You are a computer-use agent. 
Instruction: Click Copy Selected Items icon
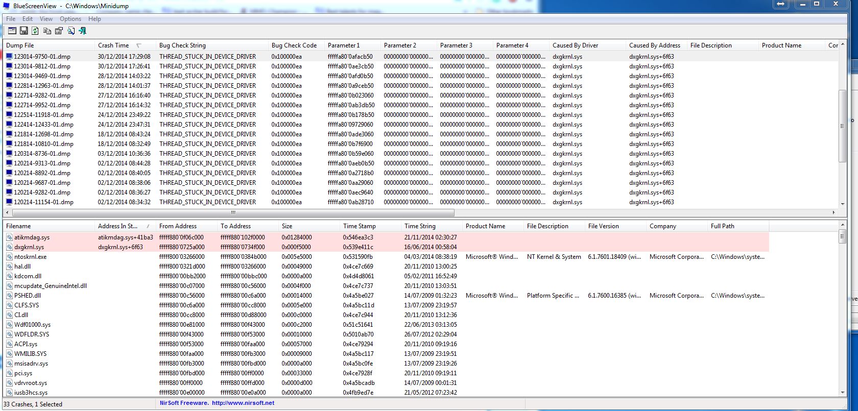point(47,31)
